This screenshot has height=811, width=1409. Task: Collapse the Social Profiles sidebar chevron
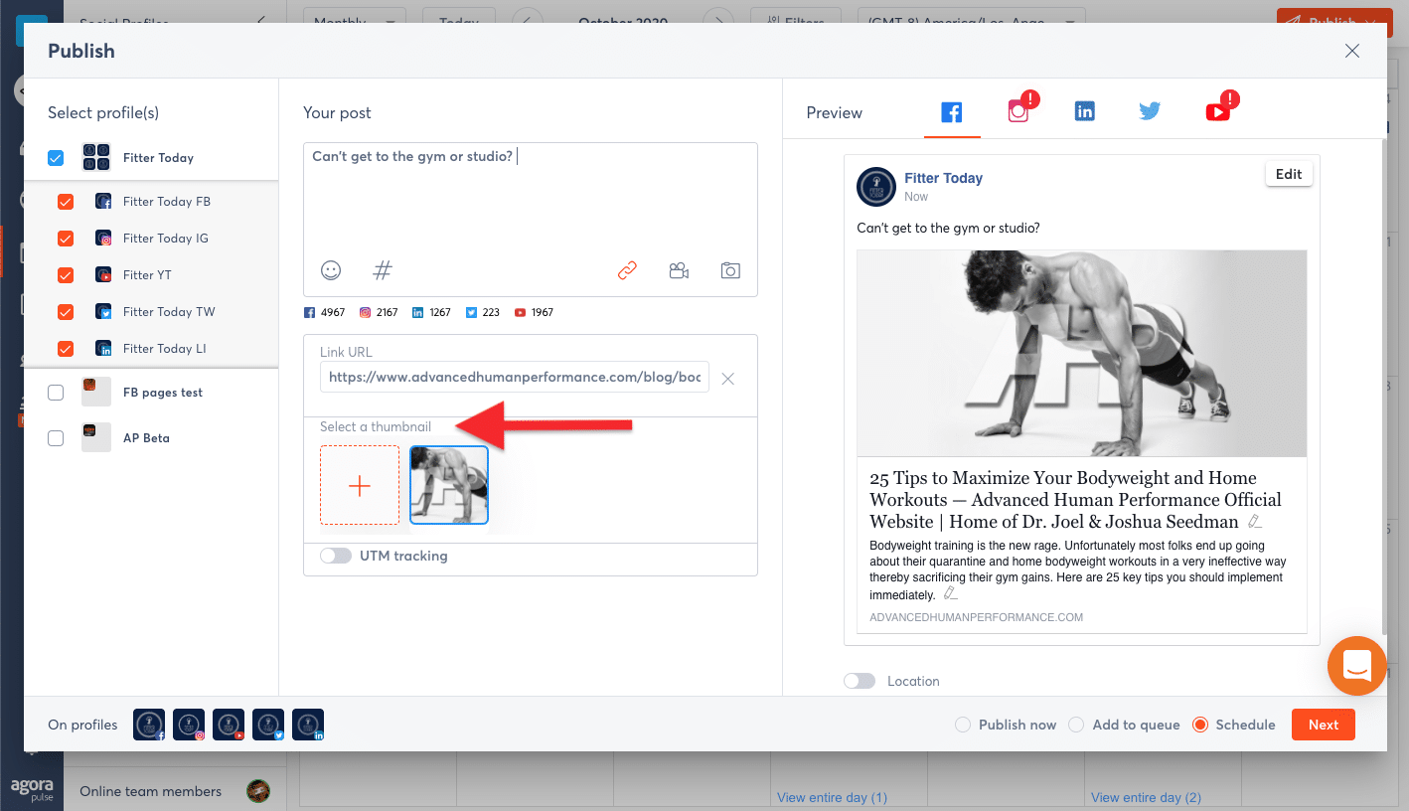click(x=260, y=21)
